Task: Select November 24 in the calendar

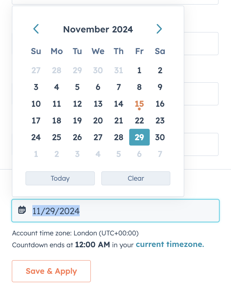Action: [x=36, y=137]
